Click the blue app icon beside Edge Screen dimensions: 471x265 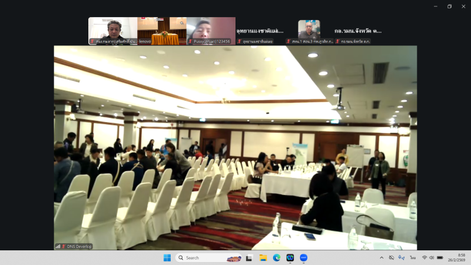click(290, 258)
